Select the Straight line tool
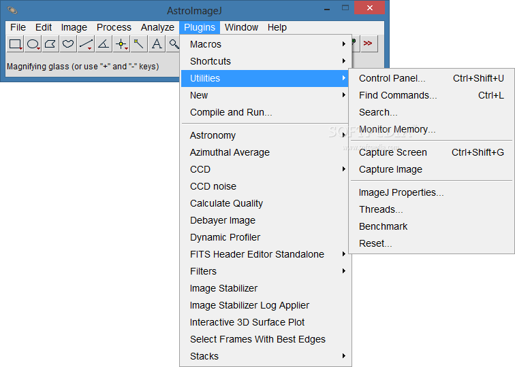 tap(86, 43)
